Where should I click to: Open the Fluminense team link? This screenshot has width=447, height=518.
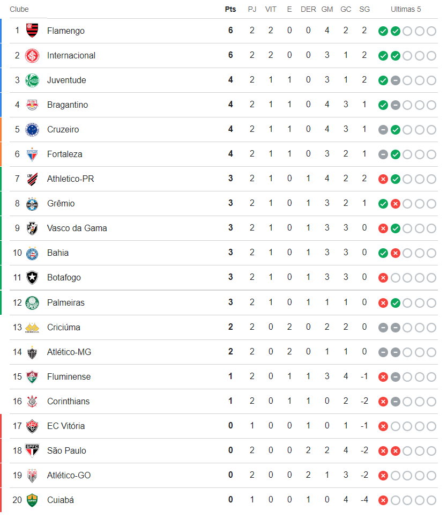point(69,376)
